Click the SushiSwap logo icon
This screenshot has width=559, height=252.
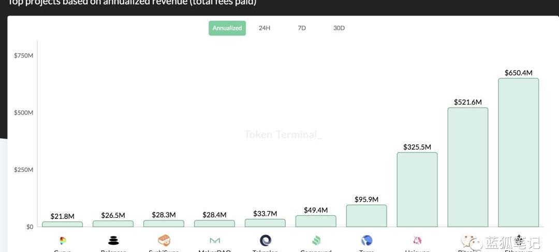(164, 240)
